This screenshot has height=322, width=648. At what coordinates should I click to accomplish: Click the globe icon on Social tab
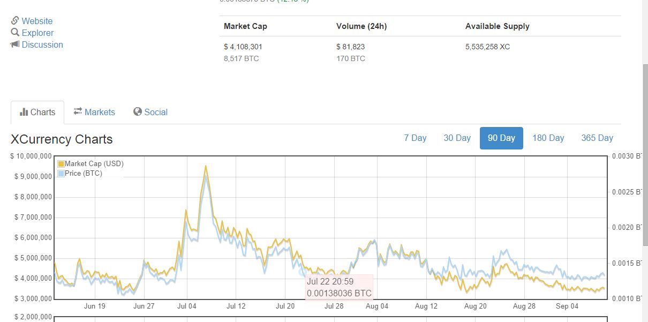pyautogui.click(x=138, y=111)
